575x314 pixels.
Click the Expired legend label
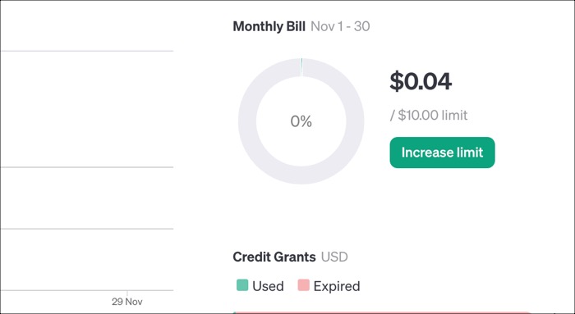point(337,286)
